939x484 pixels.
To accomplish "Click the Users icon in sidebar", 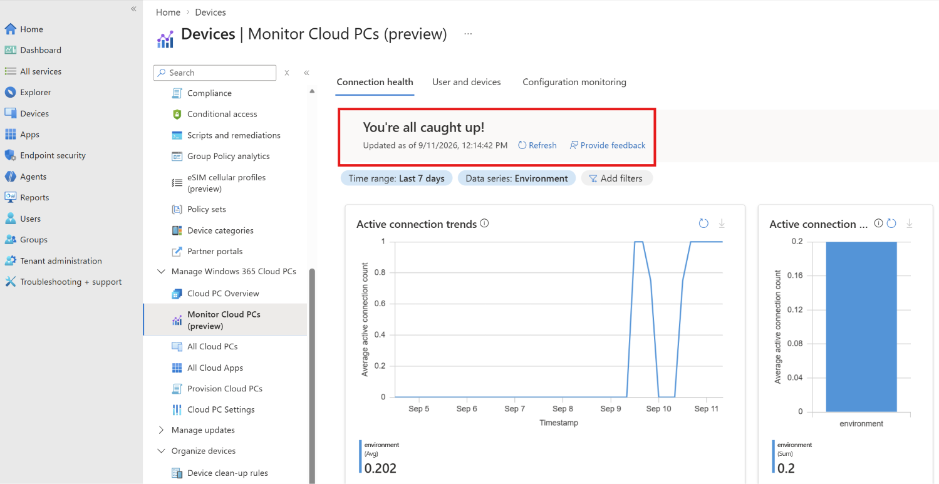I will pos(10,219).
